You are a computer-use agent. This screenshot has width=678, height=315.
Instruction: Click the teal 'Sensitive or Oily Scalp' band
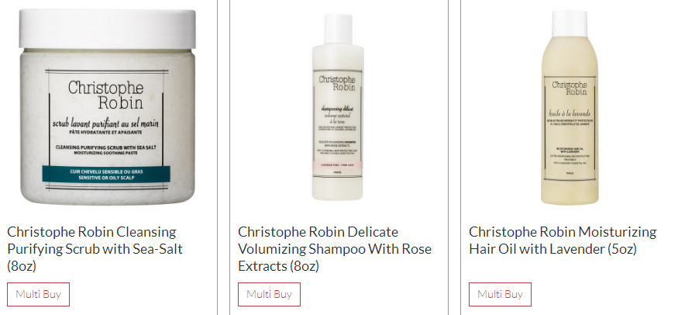[106, 175]
